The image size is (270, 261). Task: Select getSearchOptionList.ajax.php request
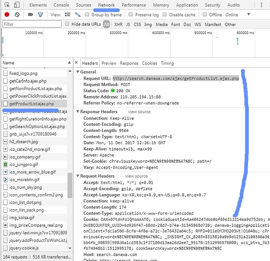click(34, 127)
